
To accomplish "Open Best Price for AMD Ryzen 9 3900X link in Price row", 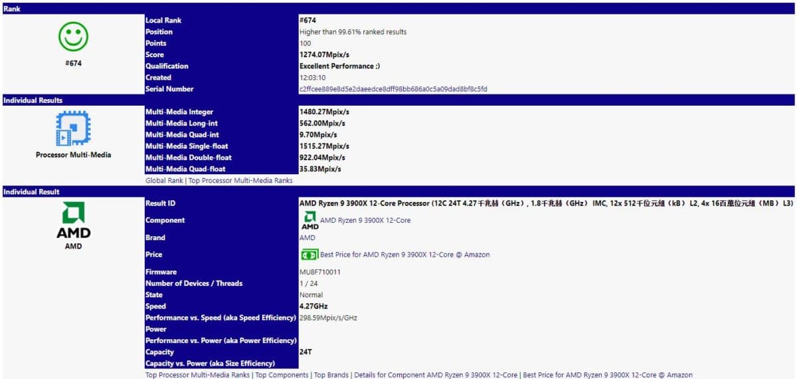I will coord(404,255).
